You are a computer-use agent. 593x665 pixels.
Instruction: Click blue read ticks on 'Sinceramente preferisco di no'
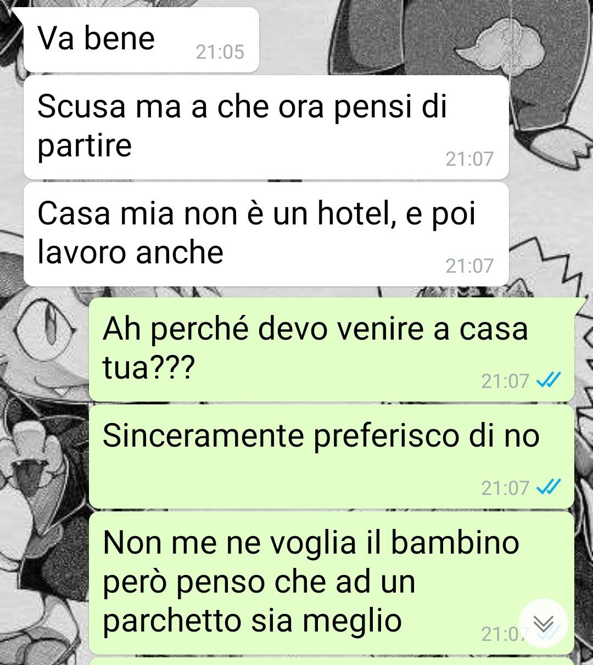pos(549,487)
